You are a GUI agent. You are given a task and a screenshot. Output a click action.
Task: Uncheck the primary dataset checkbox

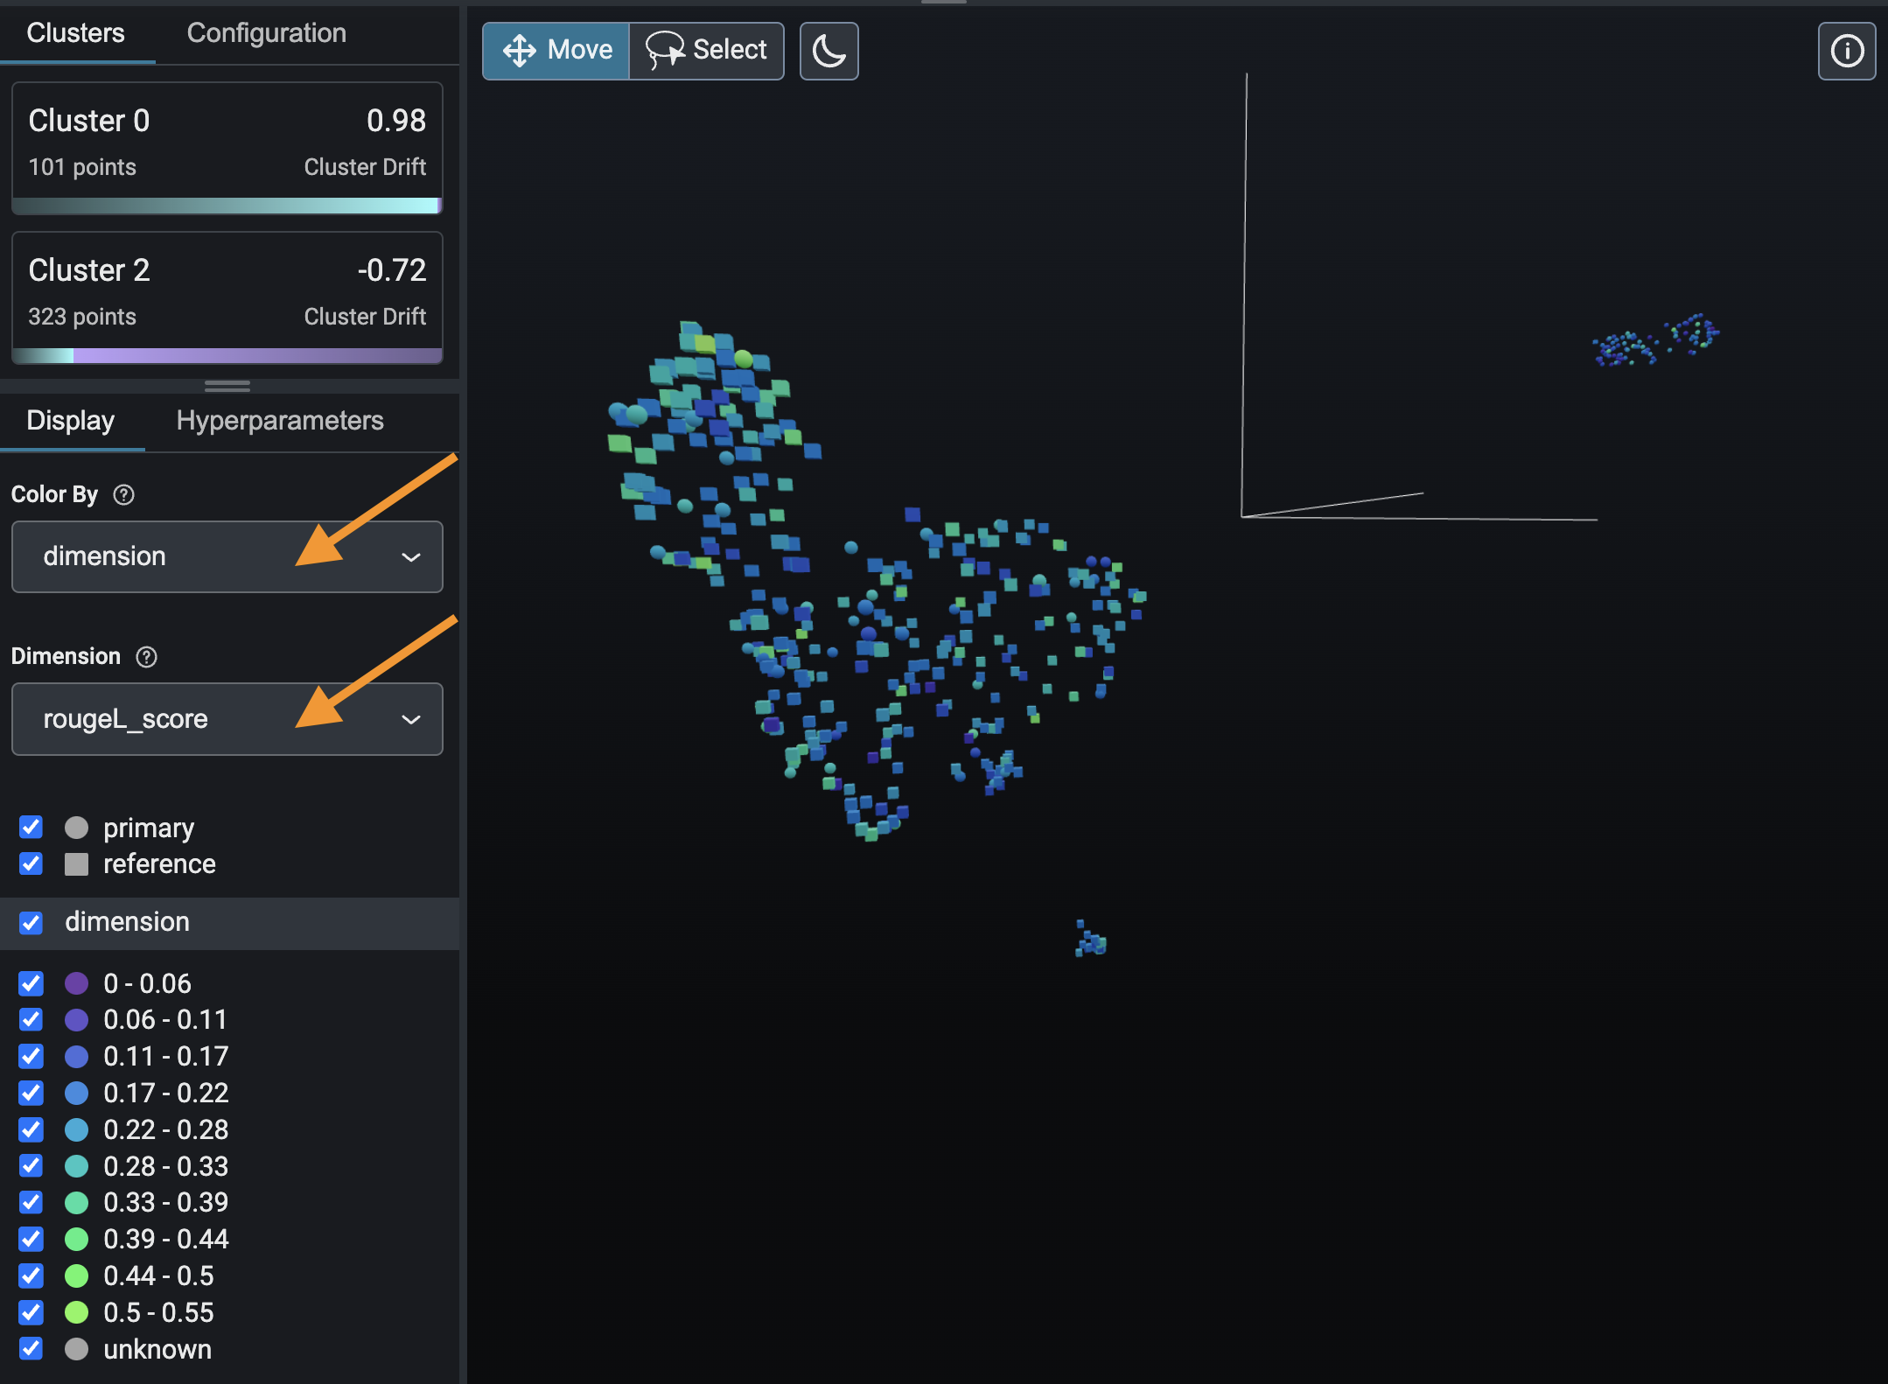pyautogui.click(x=31, y=828)
